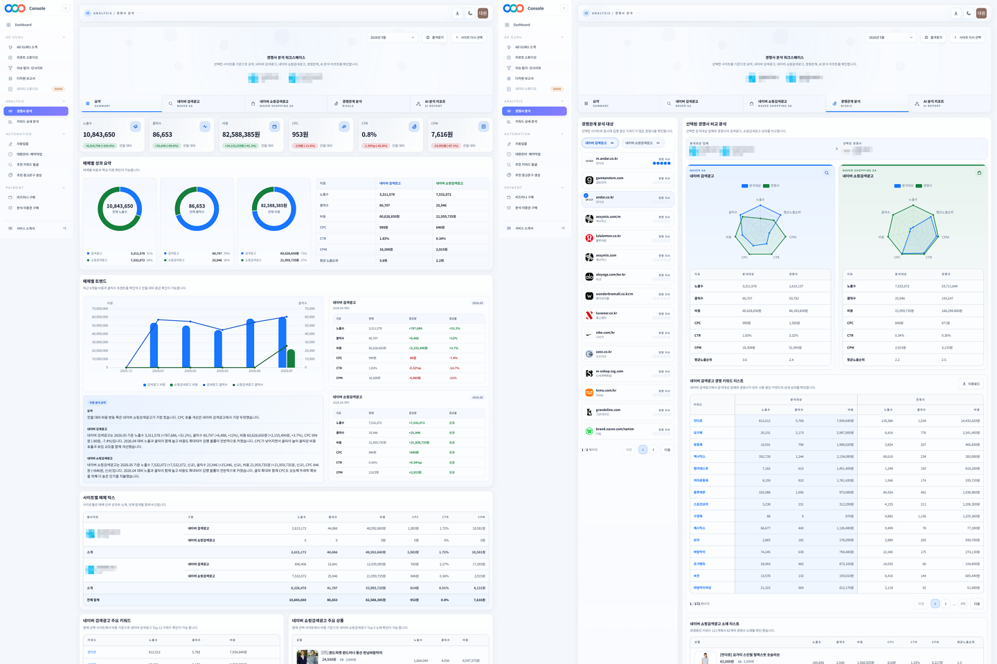997x664 pixels.
Task: Click the product thumbnail in 쇼핑검색광고 주요 상품
Action: click(307, 657)
